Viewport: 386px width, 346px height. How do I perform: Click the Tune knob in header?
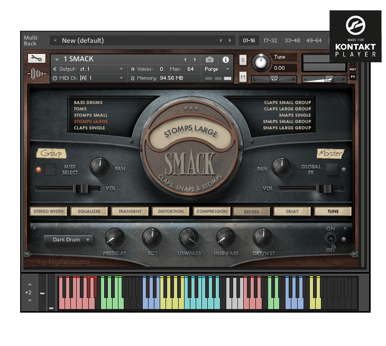pos(261,62)
